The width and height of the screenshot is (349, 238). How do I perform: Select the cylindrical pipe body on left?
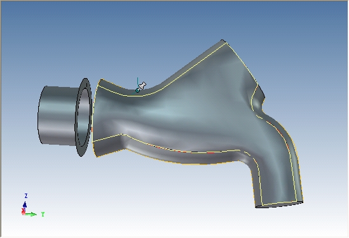click(57, 116)
